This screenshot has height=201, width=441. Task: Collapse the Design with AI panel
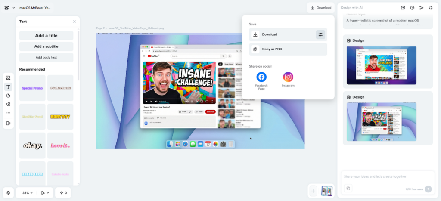[x=430, y=8]
